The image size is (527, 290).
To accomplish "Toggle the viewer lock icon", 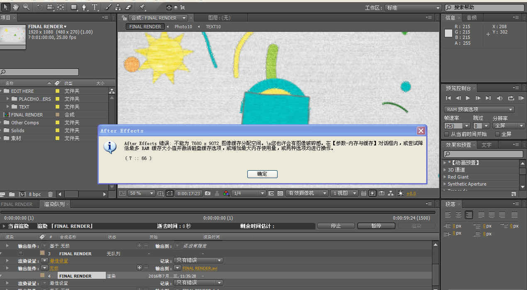I will pos(124,18).
